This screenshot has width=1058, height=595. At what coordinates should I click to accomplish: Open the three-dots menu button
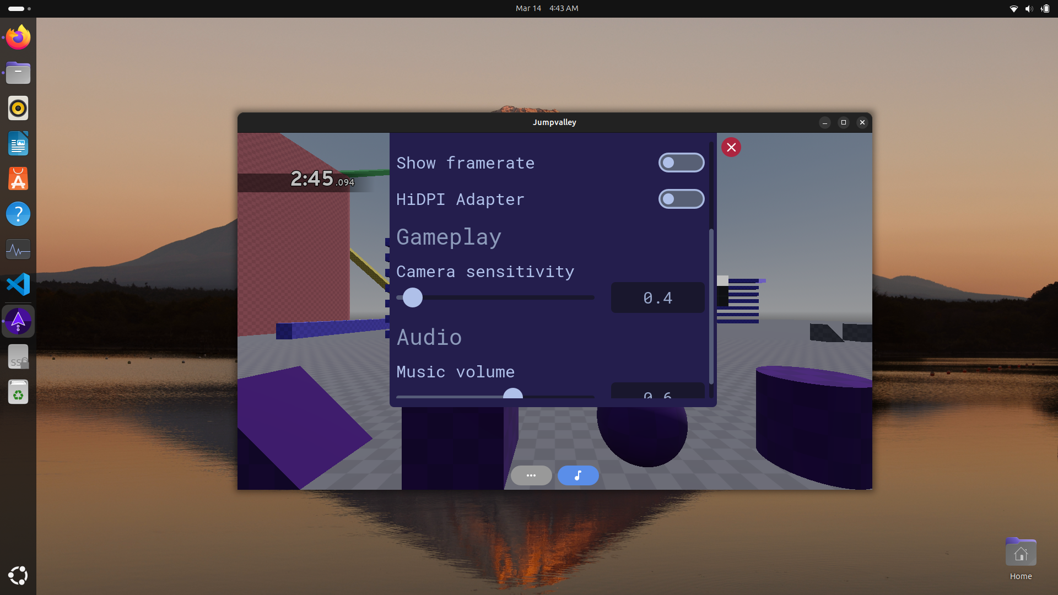[531, 475]
